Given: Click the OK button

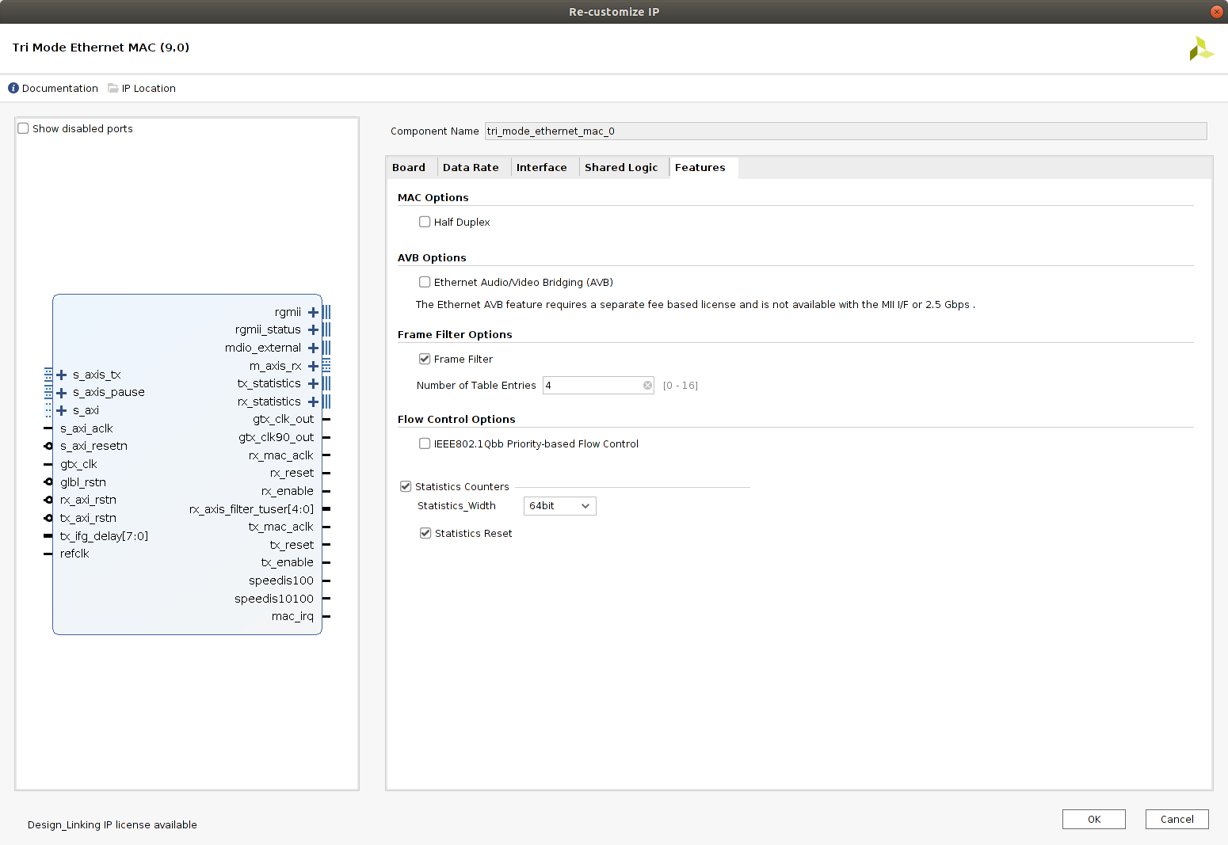Looking at the screenshot, I should click(1094, 819).
